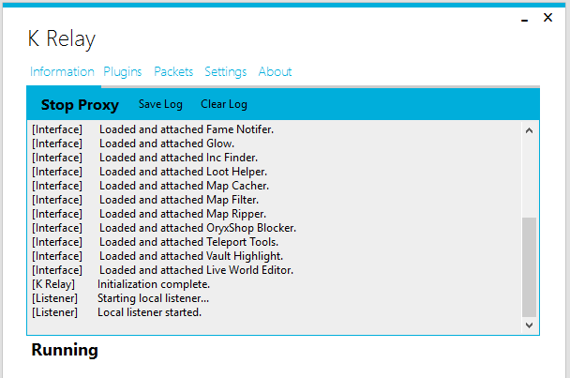Click the Running status label

65,350
